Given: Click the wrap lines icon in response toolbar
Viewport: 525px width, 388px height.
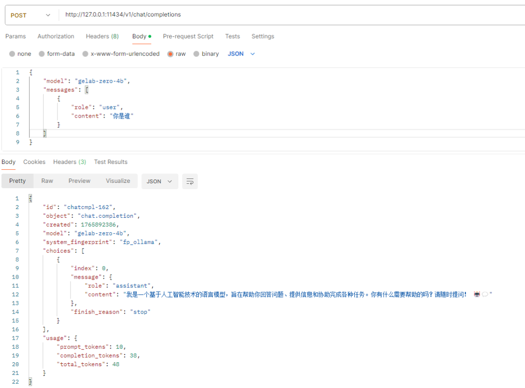Looking at the screenshot, I should pyautogui.click(x=190, y=181).
